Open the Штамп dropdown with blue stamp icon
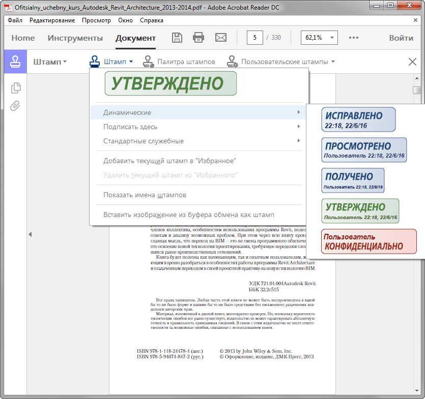Viewport: 425px width, 399px height. [111, 62]
